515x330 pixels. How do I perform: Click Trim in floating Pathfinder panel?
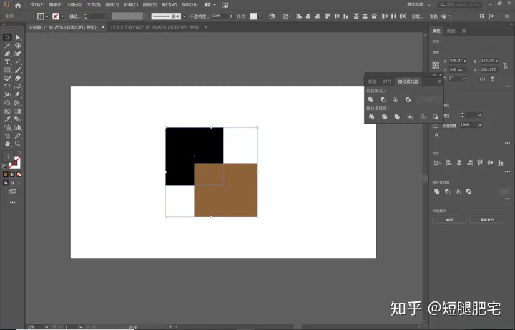click(384, 117)
